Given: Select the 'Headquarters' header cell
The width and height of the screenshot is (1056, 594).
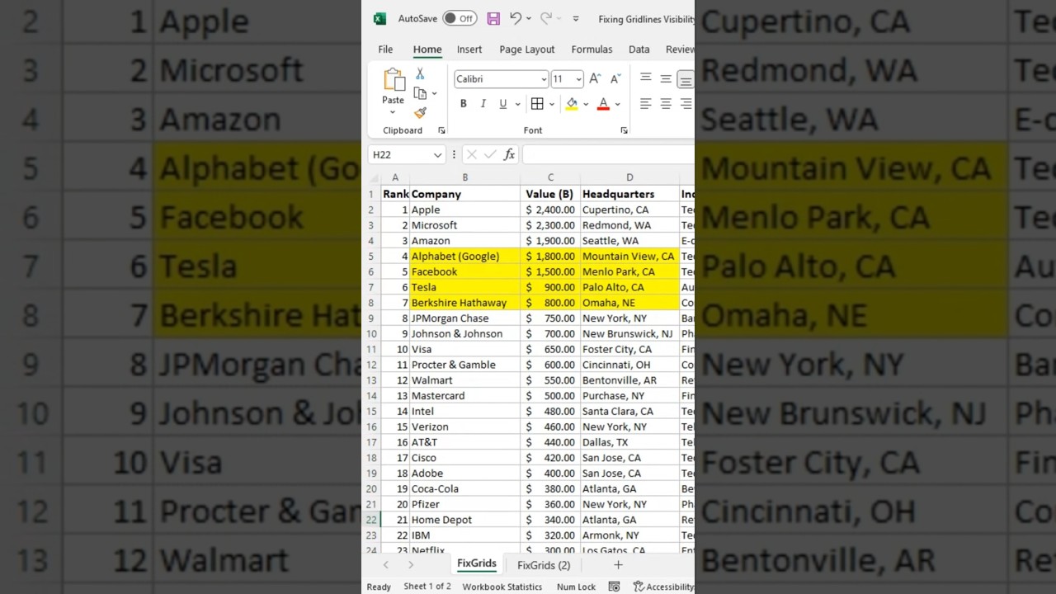Looking at the screenshot, I should click(x=629, y=194).
